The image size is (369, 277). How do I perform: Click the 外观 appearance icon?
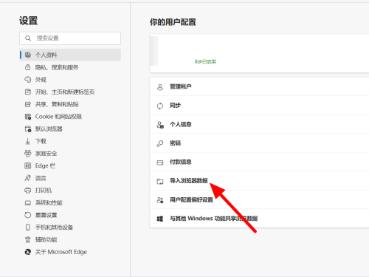[x=28, y=80]
